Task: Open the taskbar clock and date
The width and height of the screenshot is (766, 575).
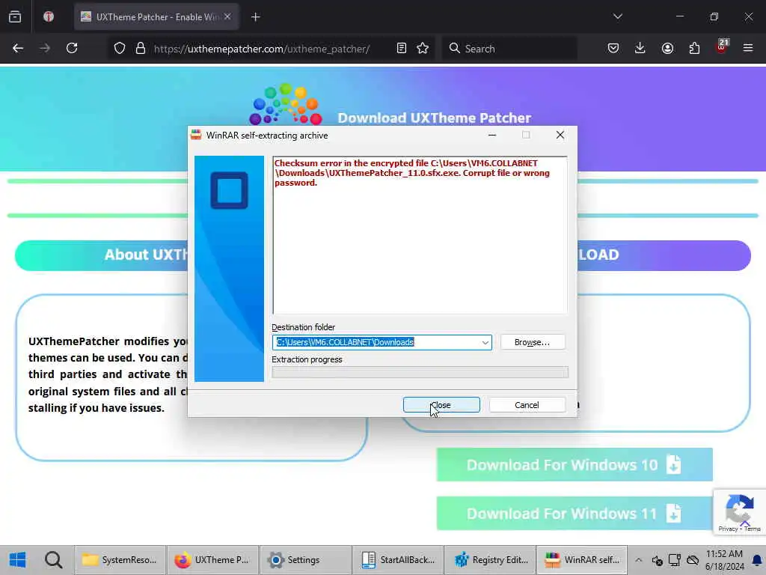Action: point(724,560)
